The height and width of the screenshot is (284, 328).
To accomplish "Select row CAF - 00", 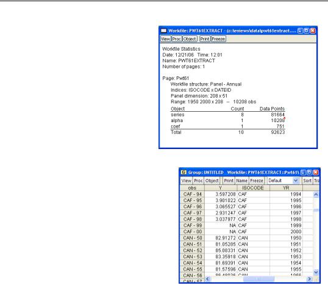I will pyautogui.click(x=192, y=232).
